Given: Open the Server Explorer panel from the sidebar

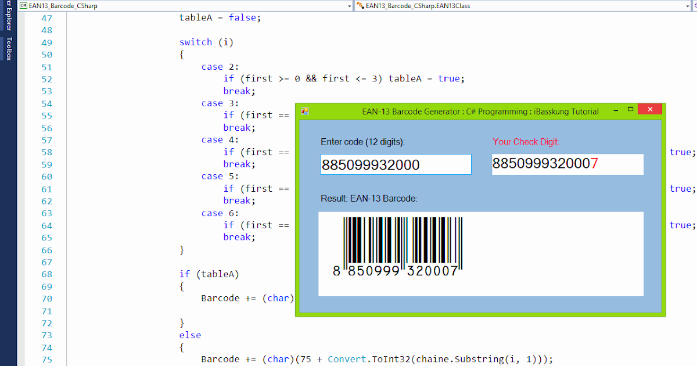Looking at the screenshot, I should 7,17.
